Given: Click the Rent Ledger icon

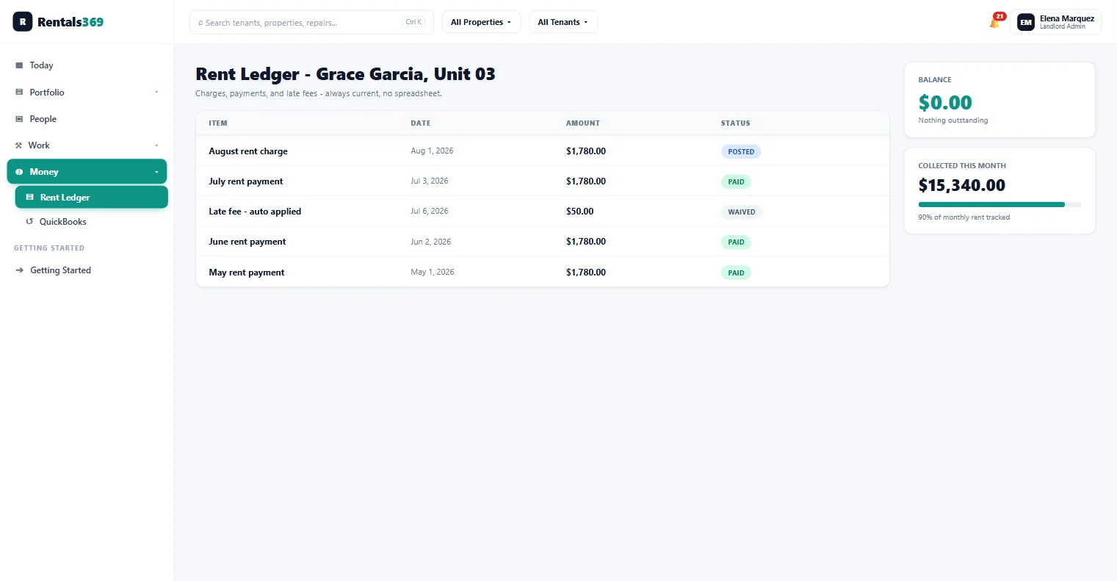Looking at the screenshot, I should 30,198.
